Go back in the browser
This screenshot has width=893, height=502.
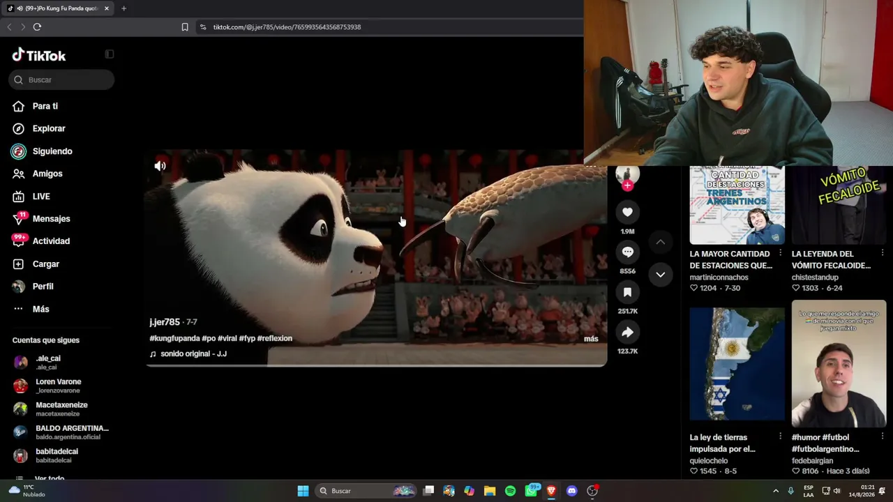coord(9,27)
